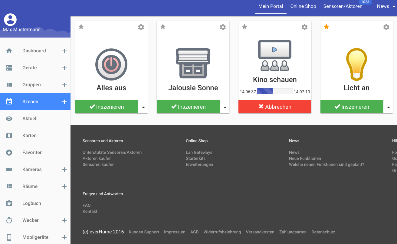This screenshot has width=397, height=244.
Task: Expand arrow beside Licht an Inszenieren button
Action: click(388, 107)
